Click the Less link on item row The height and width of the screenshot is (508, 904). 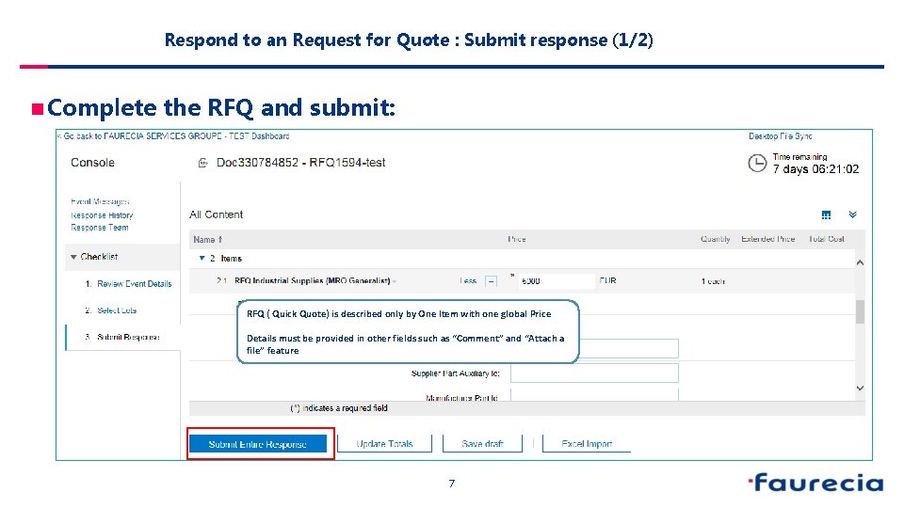click(x=468, y=281)
